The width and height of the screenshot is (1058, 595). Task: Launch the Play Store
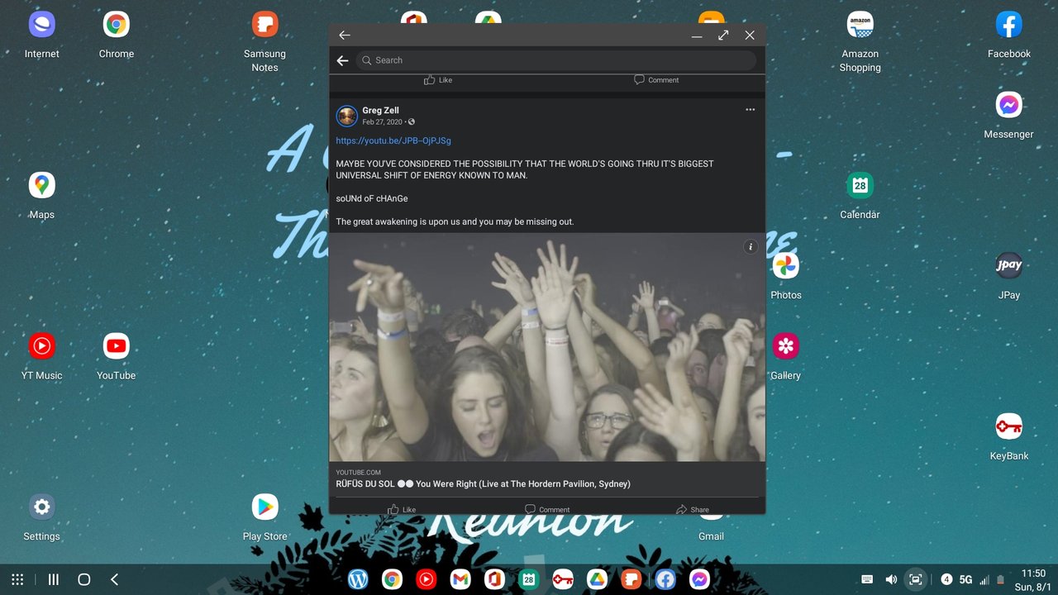[264, 507]
